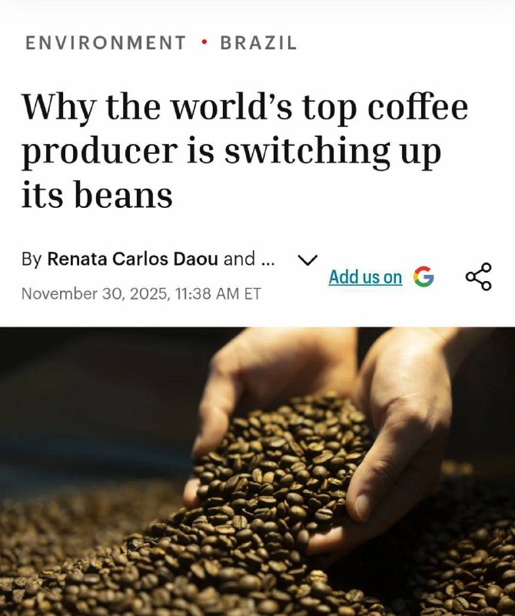
Task: Click the 'Add us on' link
Action: (x=365, y=277)
